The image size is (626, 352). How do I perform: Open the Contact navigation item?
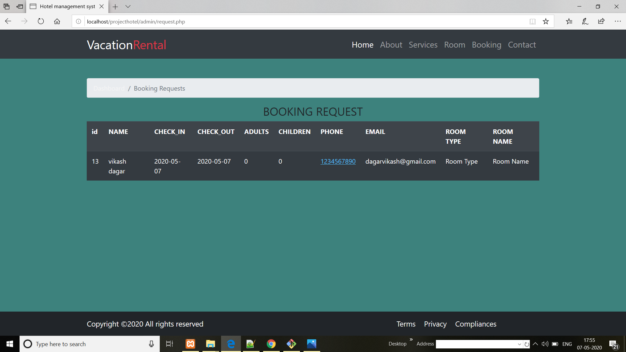(522, 45)
